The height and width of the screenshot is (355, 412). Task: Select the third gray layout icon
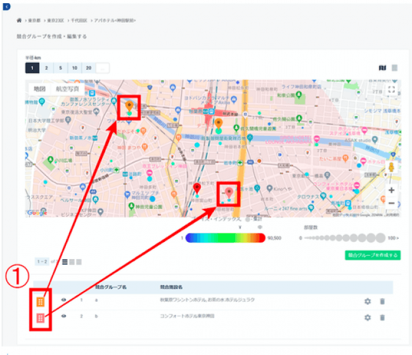tap(79, 262)
